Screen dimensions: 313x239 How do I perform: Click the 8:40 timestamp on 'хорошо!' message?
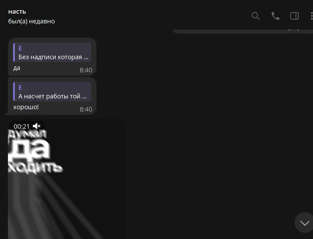(86, 109)
